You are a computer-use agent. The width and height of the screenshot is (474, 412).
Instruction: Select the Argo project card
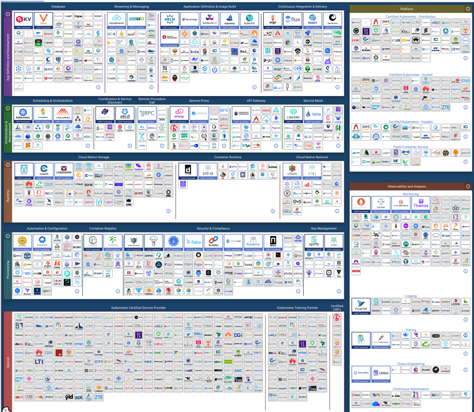pyautogui.click(x=273, y=20)
